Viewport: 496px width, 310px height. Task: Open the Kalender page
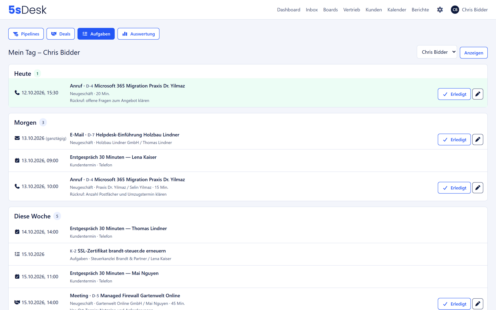[397, 10]
